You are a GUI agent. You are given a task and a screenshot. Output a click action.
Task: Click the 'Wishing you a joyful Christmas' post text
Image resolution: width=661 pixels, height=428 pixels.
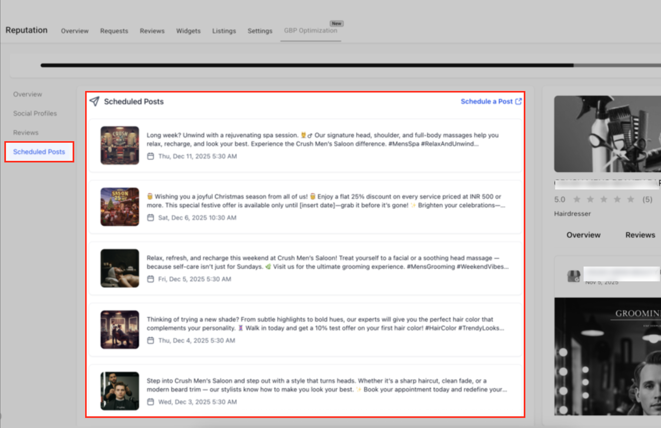coord(326,201)
